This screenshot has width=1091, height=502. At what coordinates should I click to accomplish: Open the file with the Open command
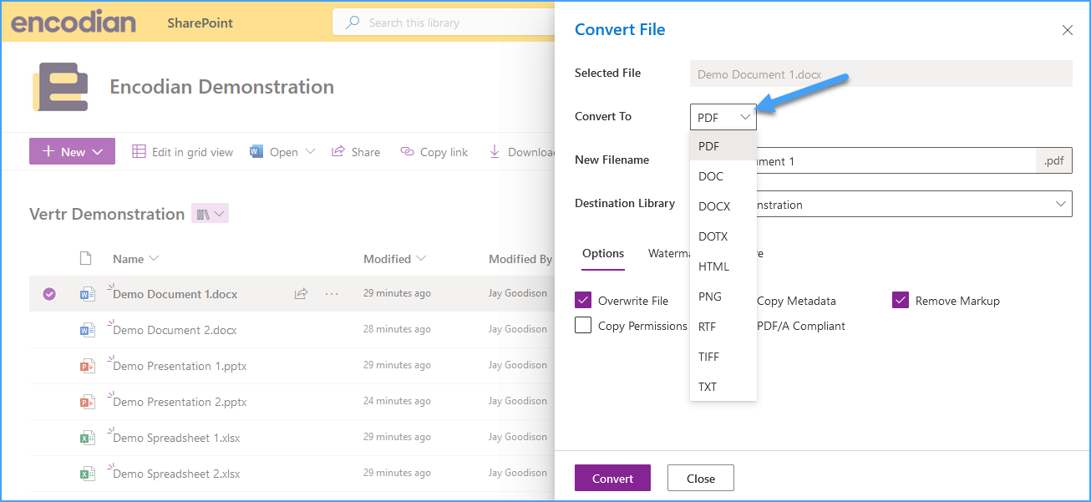274,152
